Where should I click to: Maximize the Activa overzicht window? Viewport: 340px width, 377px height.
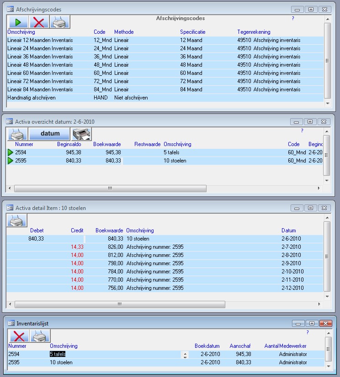click(x=310, y=122)
